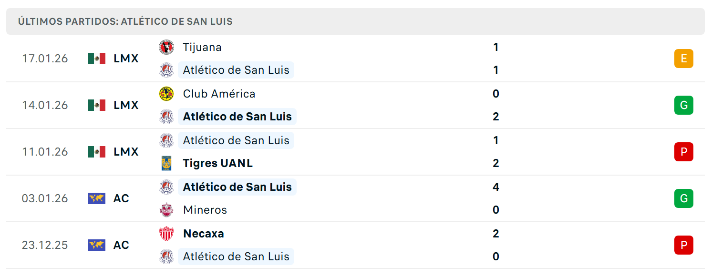Click Mexico flag on 17.01.26 match
This screenshot has width=712, height=276.
coord(97,59)
